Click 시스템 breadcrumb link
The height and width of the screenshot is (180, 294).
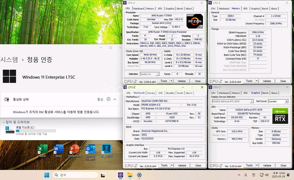9,60
